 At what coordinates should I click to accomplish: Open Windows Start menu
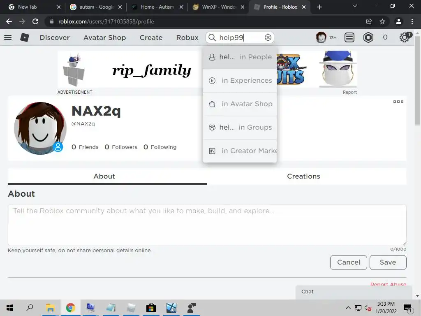point(10,308)
